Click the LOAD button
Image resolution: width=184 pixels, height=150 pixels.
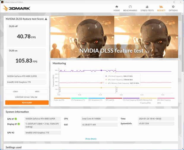[x=15, y=91]
